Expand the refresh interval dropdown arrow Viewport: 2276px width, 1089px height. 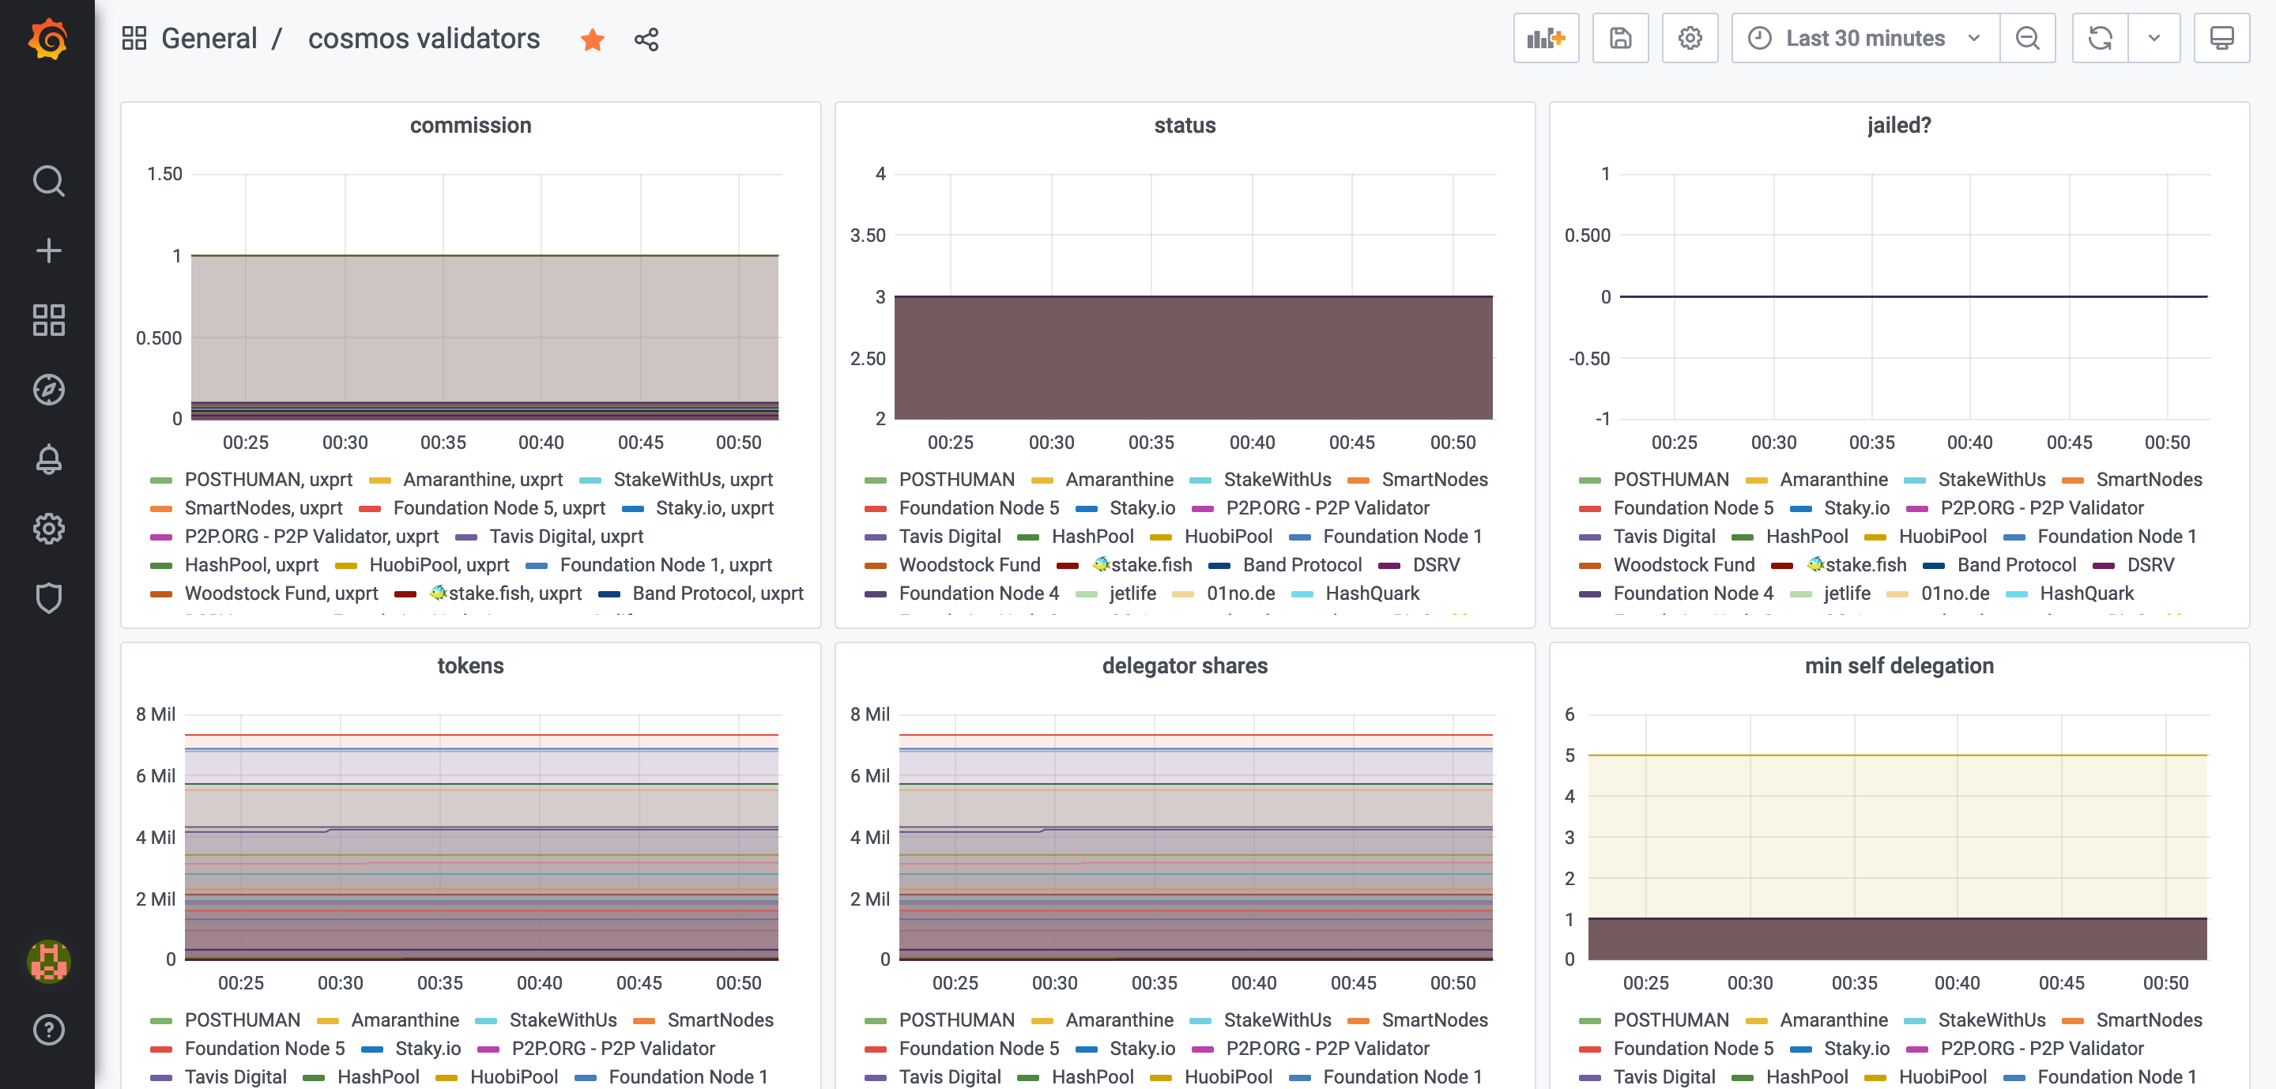2154,38
